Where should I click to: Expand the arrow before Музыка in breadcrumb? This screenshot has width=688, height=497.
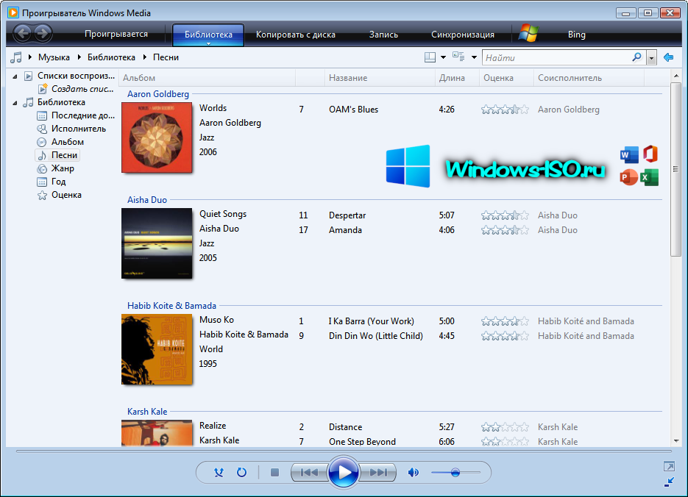click(x=30, y=57)
